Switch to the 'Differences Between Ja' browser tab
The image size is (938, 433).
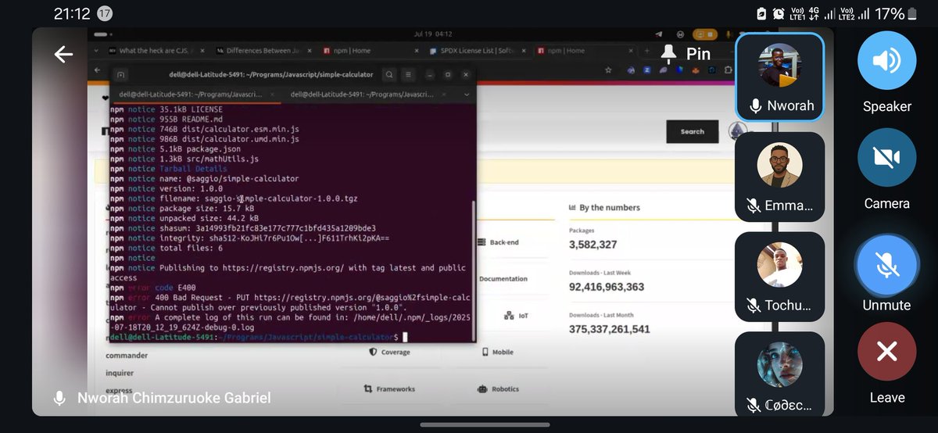[x=264, y=51]
